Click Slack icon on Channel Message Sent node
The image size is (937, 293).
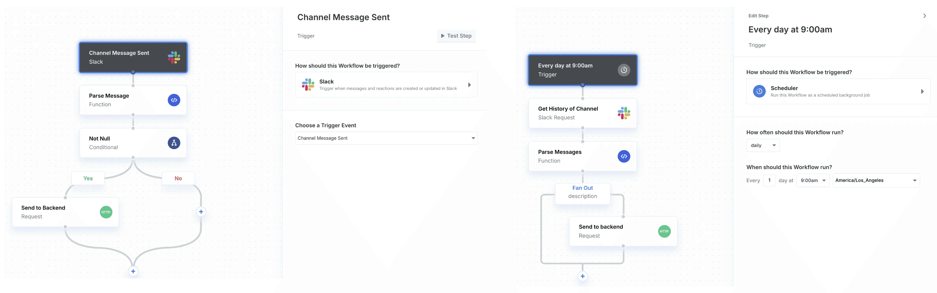click(x=174, y=57)
